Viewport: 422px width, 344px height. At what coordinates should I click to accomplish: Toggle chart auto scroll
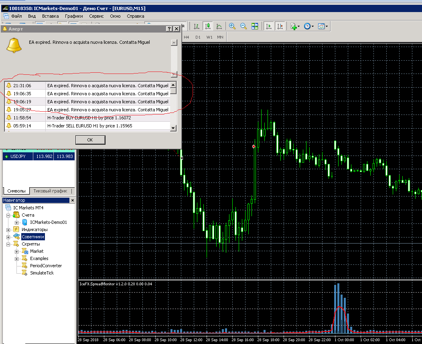pos(269,26)
